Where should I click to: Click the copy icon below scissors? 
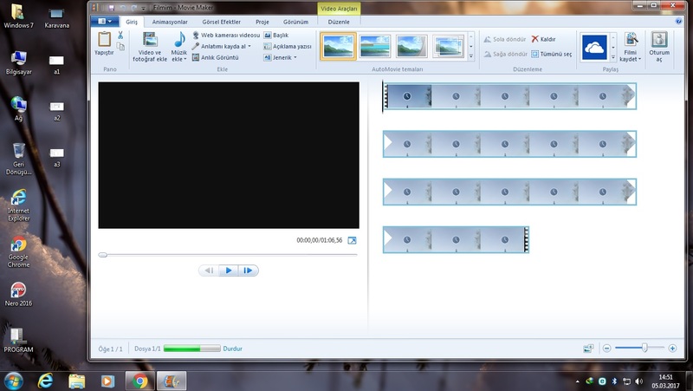tap(120, 47)
